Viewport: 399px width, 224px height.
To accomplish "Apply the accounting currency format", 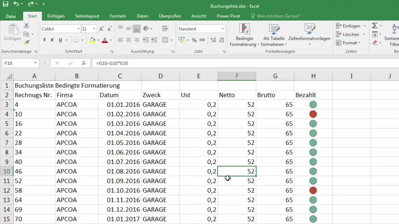I will pos(181,40).
